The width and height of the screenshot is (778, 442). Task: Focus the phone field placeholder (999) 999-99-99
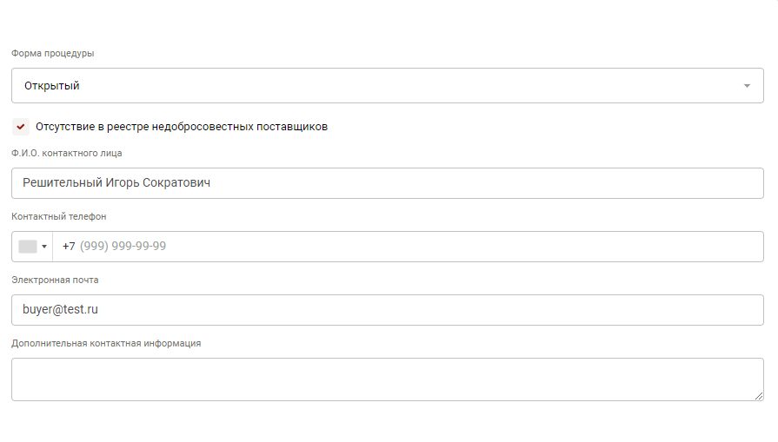pyautogui.click(x=123, y=247)
